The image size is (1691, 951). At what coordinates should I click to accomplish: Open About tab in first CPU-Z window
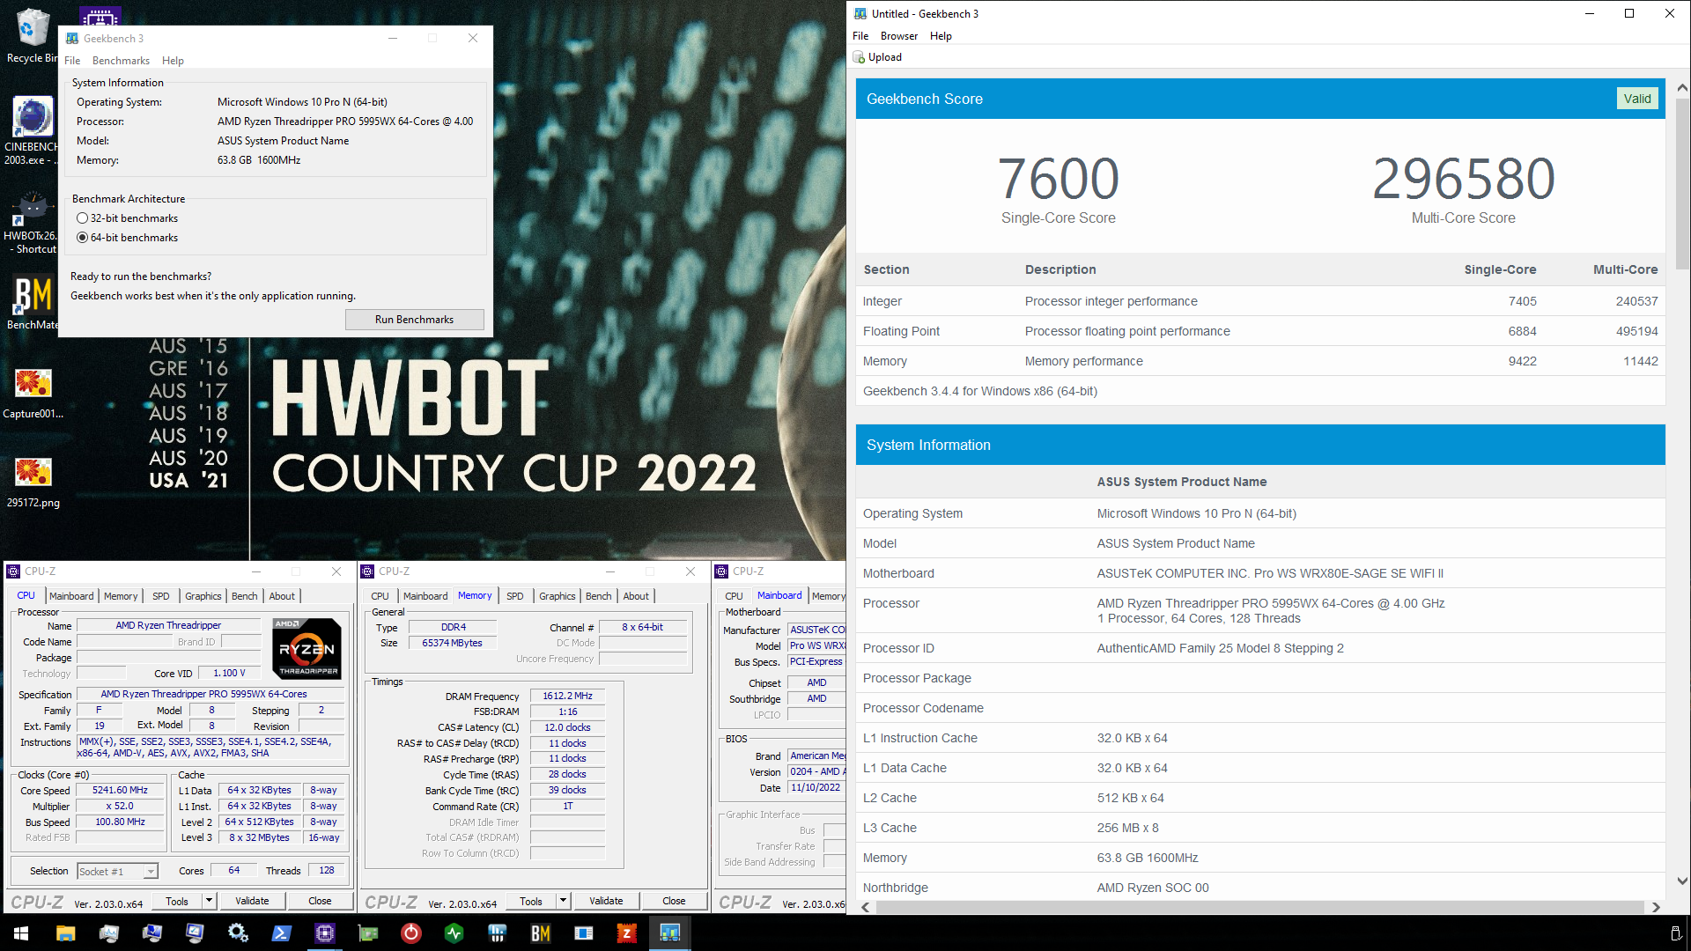(x=282, y=596)
